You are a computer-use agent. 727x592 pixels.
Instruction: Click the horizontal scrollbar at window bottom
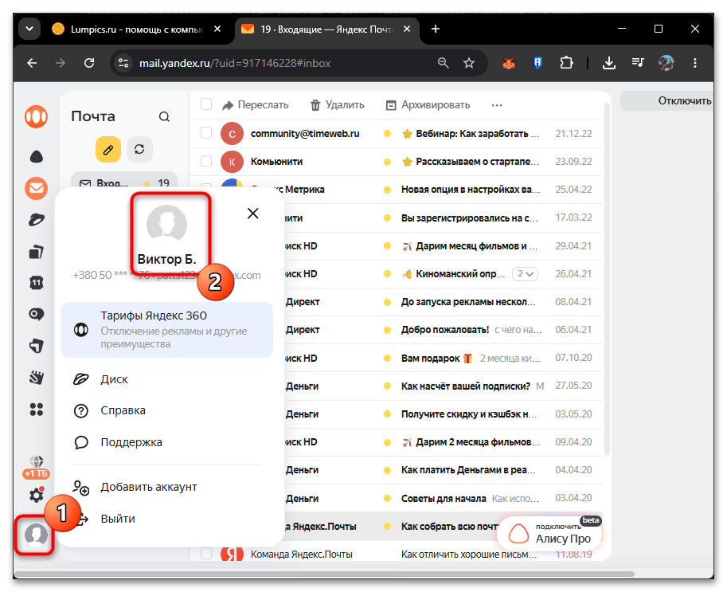pos(323,574)
